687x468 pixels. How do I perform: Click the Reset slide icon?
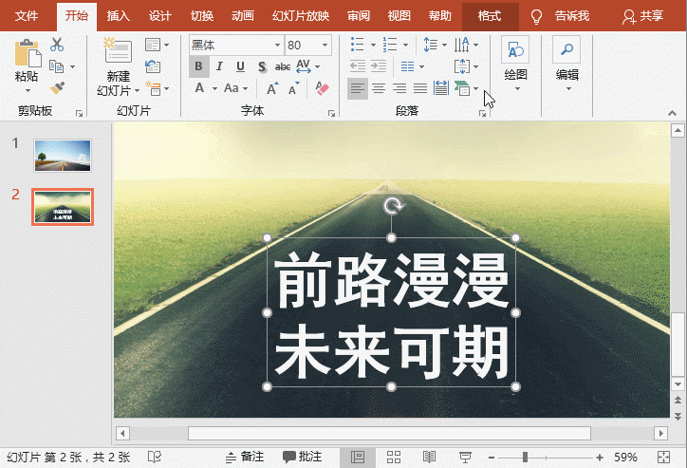153,66
